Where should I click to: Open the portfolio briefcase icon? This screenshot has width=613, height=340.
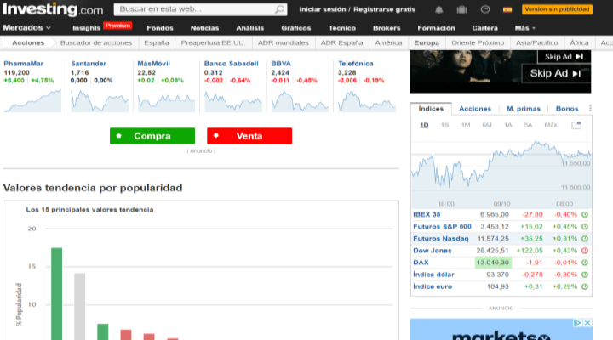click(x=461, y=9)
